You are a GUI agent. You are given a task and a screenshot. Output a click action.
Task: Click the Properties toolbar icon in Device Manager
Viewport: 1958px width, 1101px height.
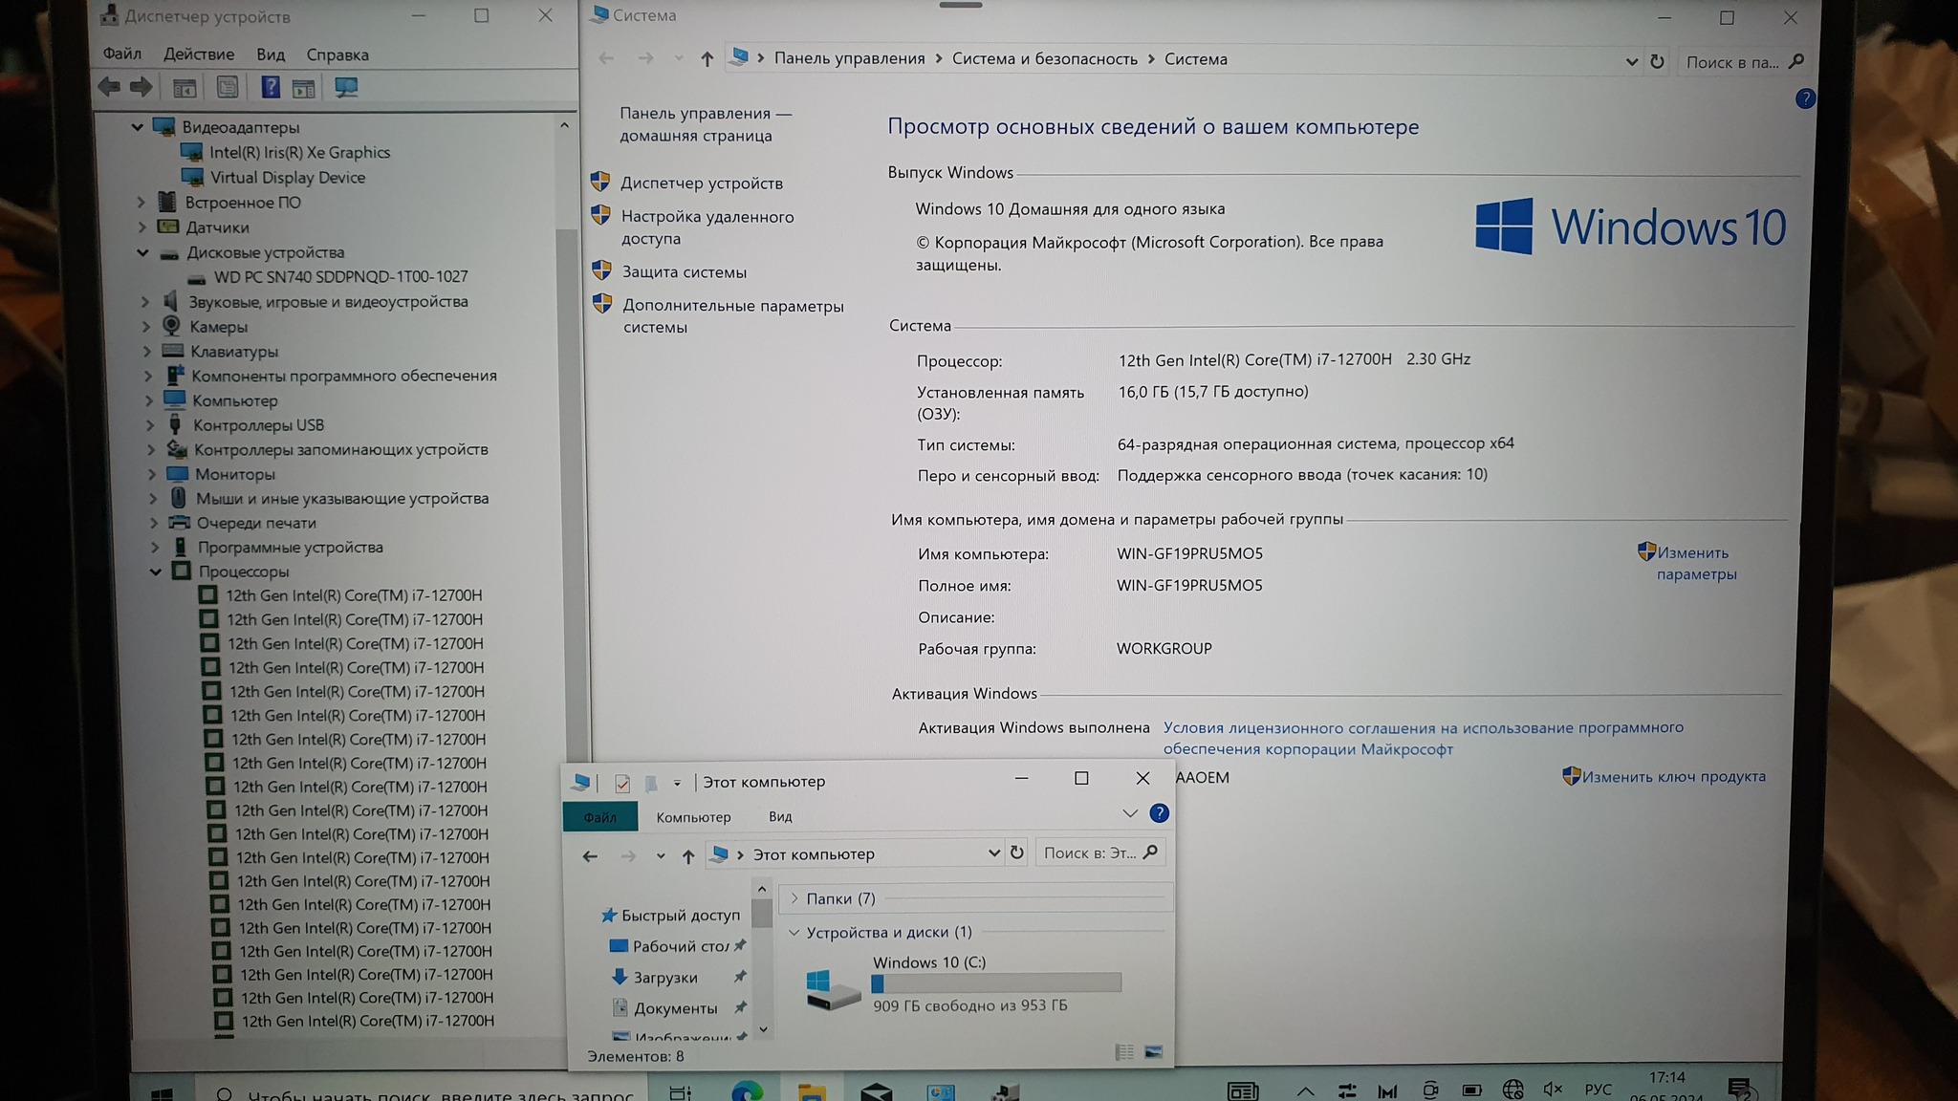pyautogui.click(x=228, y=88)
